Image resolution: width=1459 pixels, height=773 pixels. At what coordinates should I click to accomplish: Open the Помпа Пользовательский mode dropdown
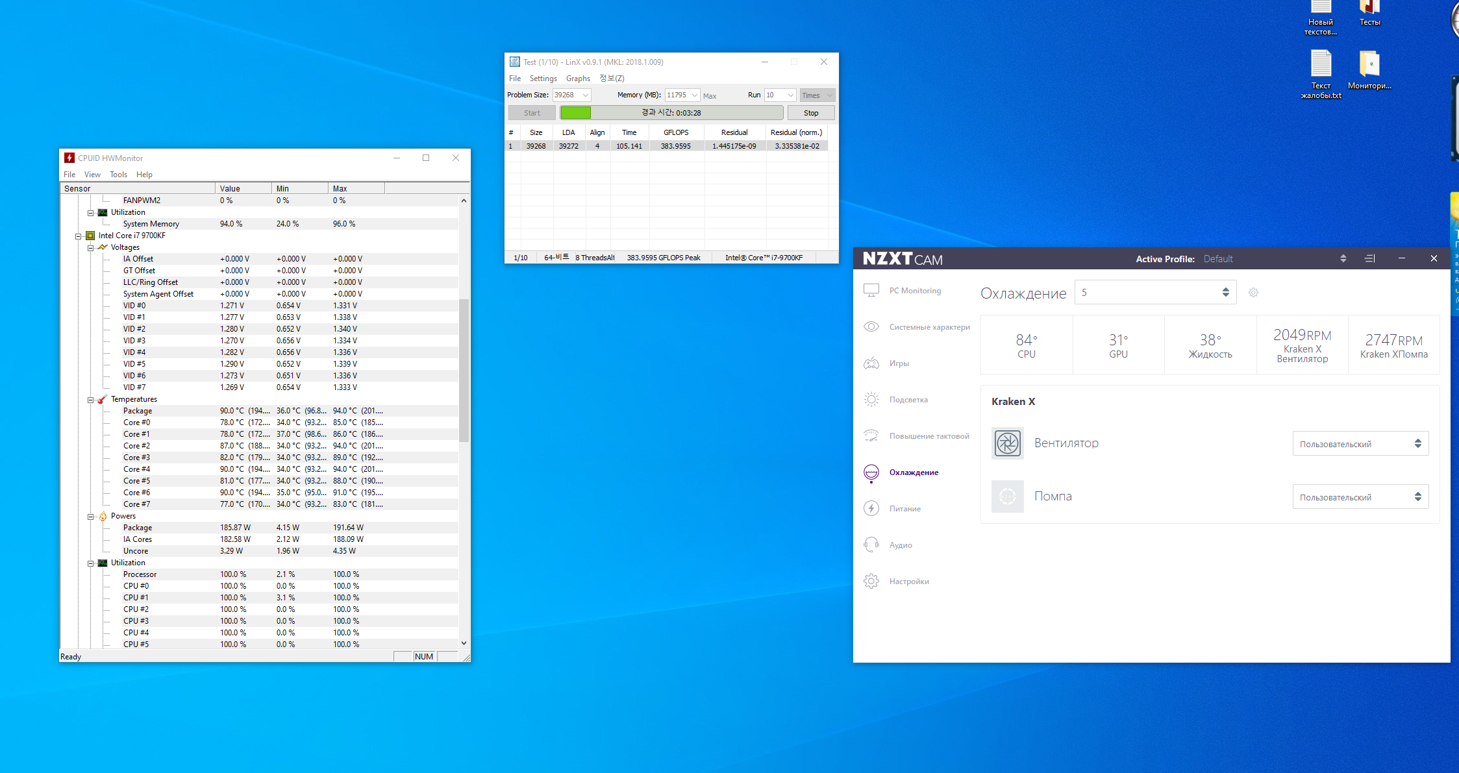point(1360,497)
